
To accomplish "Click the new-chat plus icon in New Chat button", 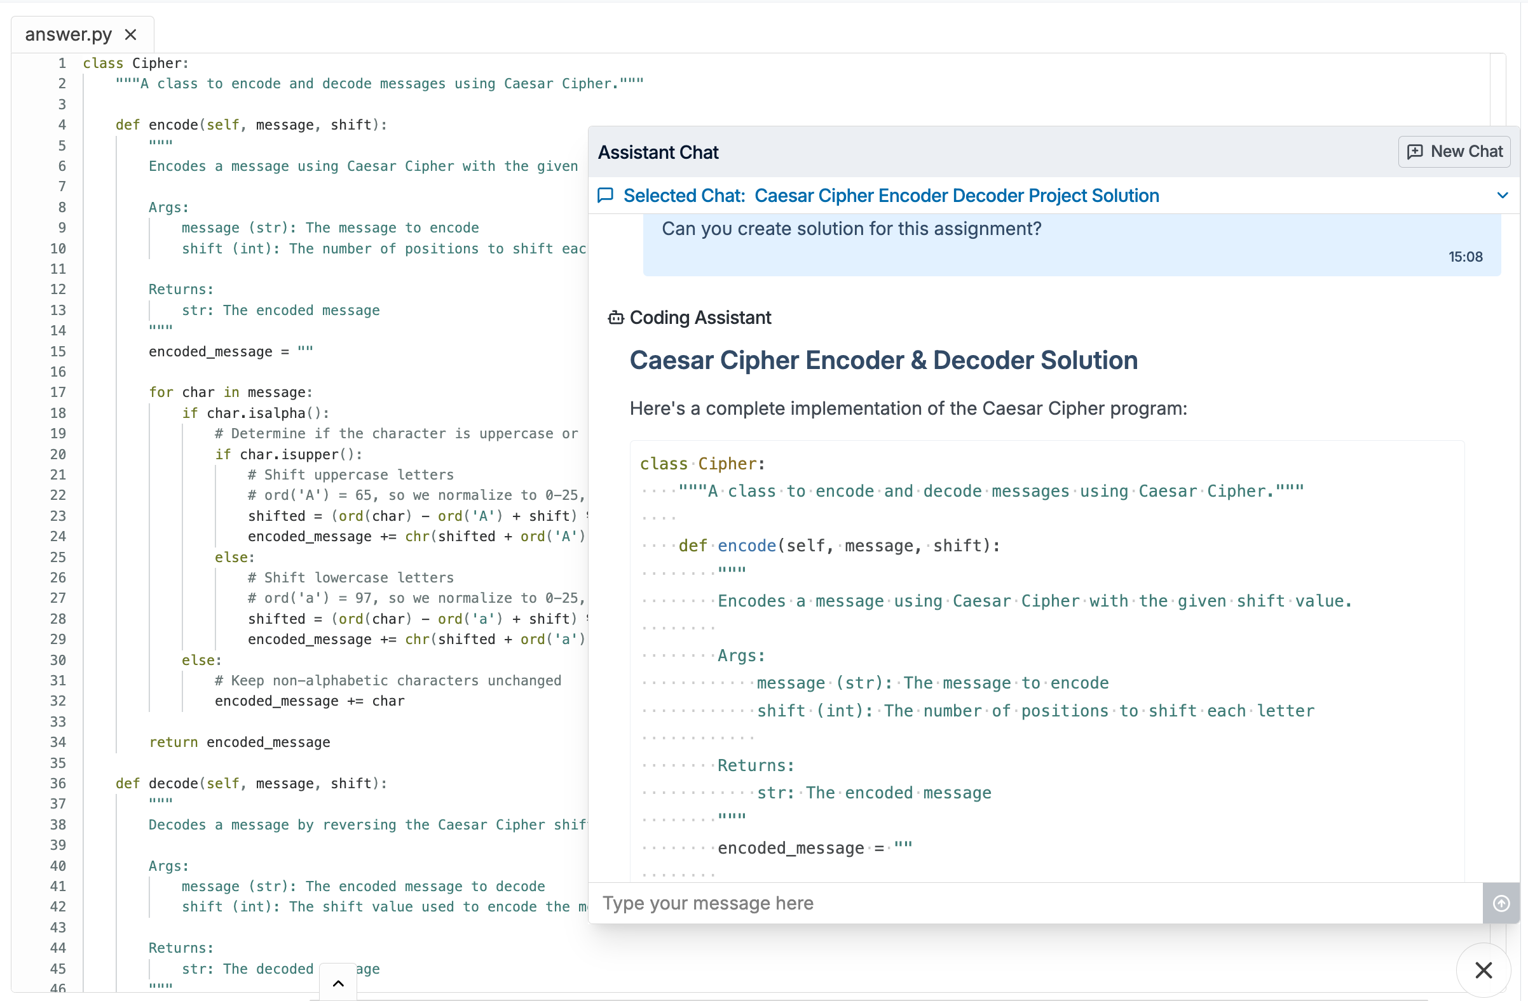I will 1415,151.
